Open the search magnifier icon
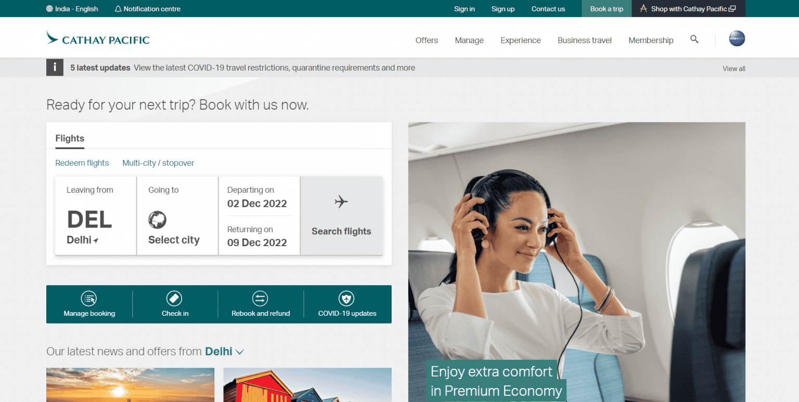This screenshot has height=402, width=799. click(694, 39)
